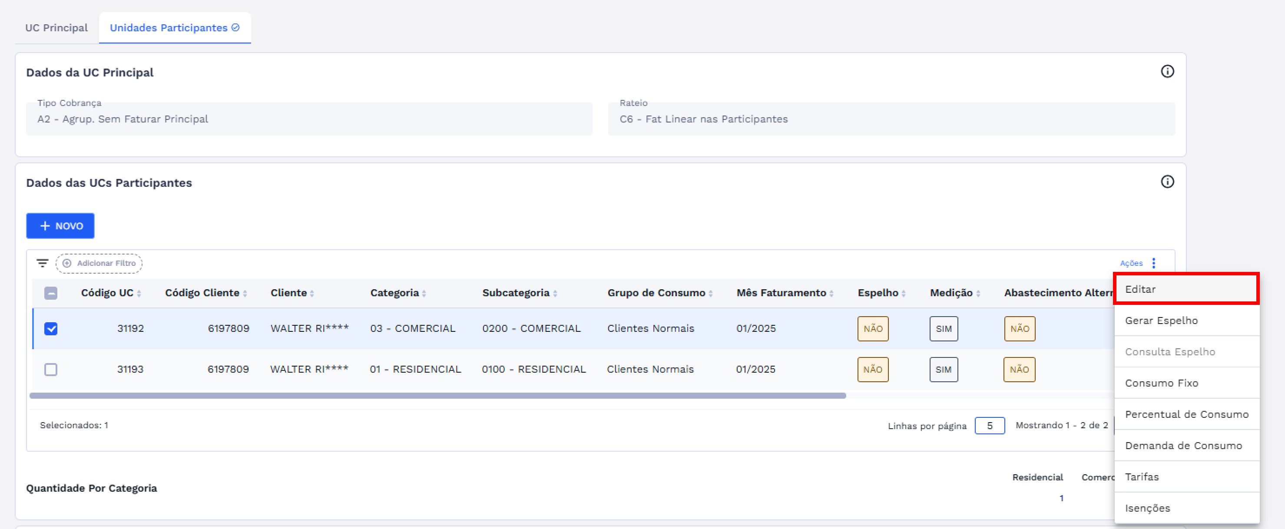Sort by Categoria column arrows
Image resolution: width=1285 pixels, height=529 pixels.
point(424,294)
